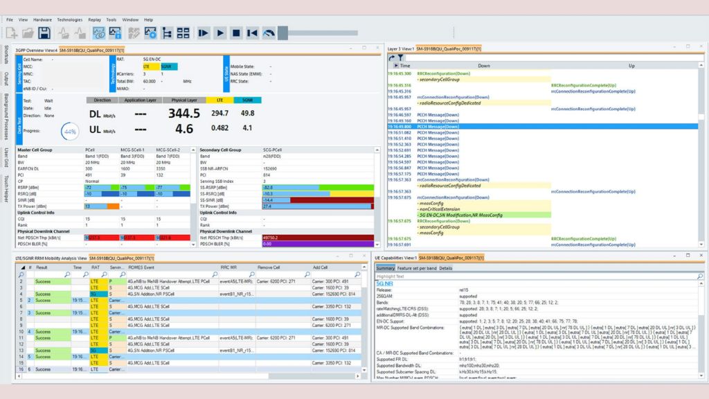Click the tiled windows layout toolbar icon
Image resolution: width=709 pixels, height=399 pixels.
tap(183, 33)
